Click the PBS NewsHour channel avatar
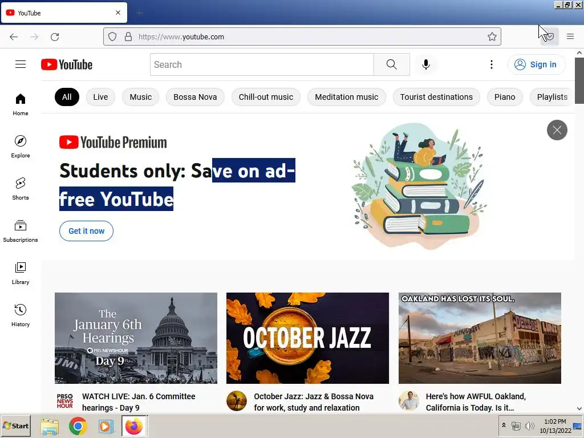The height and width of the screenshot is (438, 584). click(x=65, y=401)
